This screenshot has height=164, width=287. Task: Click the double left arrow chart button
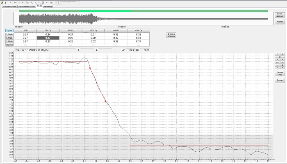pos(277,63)
